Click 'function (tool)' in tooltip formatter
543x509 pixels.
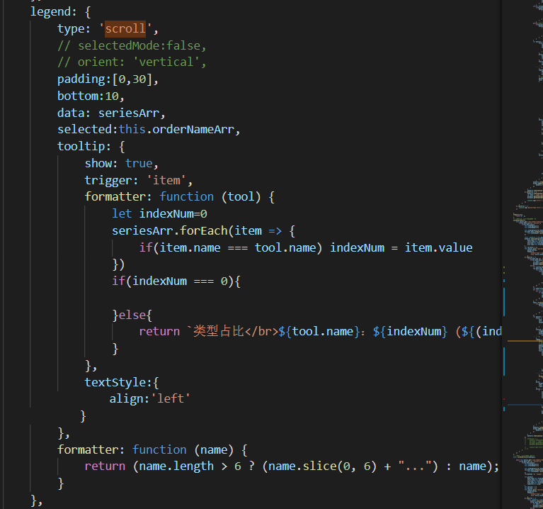pyautogui.click(x=210, y=197)
